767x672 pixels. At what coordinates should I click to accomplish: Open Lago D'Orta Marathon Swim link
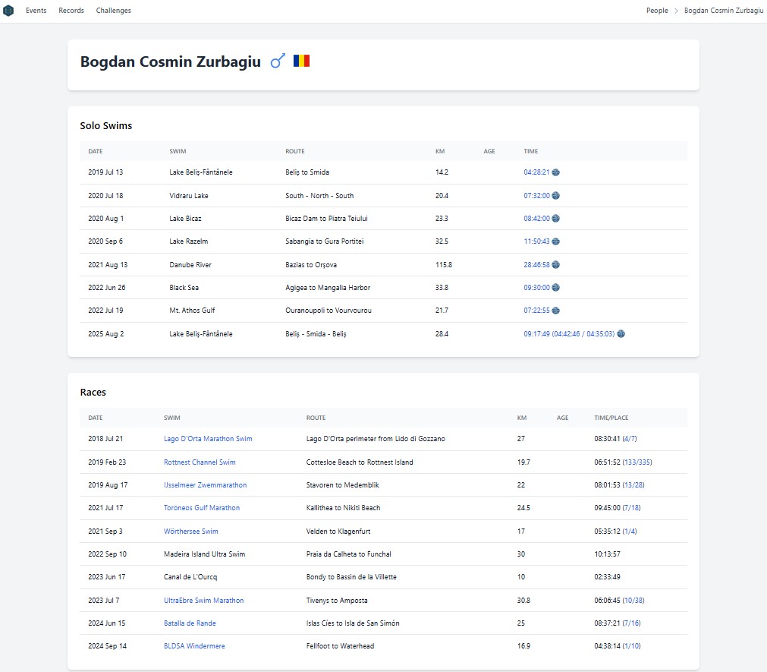208,439
